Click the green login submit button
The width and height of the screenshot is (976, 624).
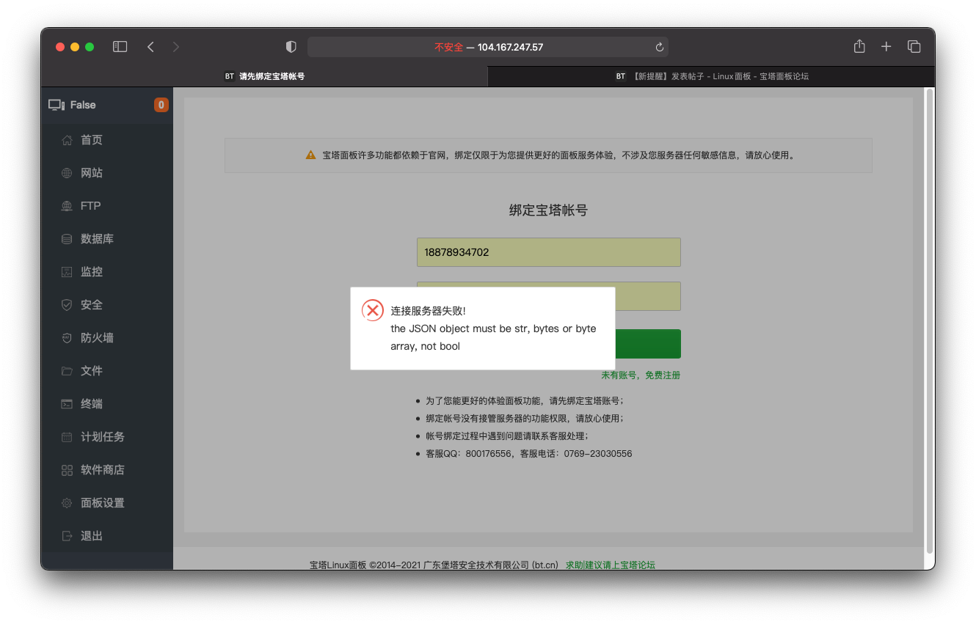pos(648,344)
